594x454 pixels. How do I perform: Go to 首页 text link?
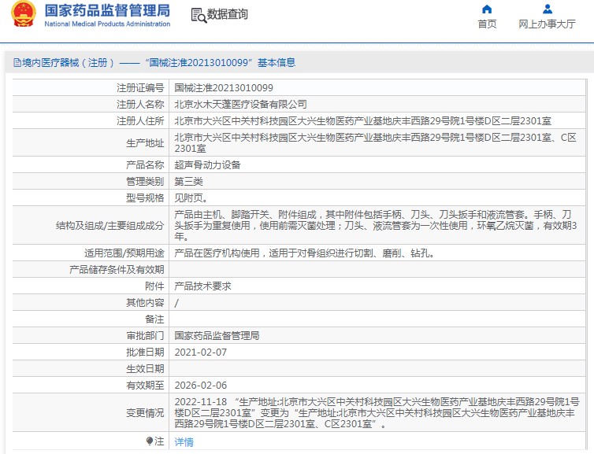click(487, 24)
